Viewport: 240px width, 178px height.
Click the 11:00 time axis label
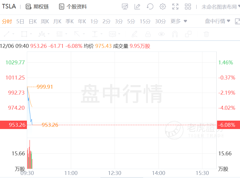click(71, 173)
